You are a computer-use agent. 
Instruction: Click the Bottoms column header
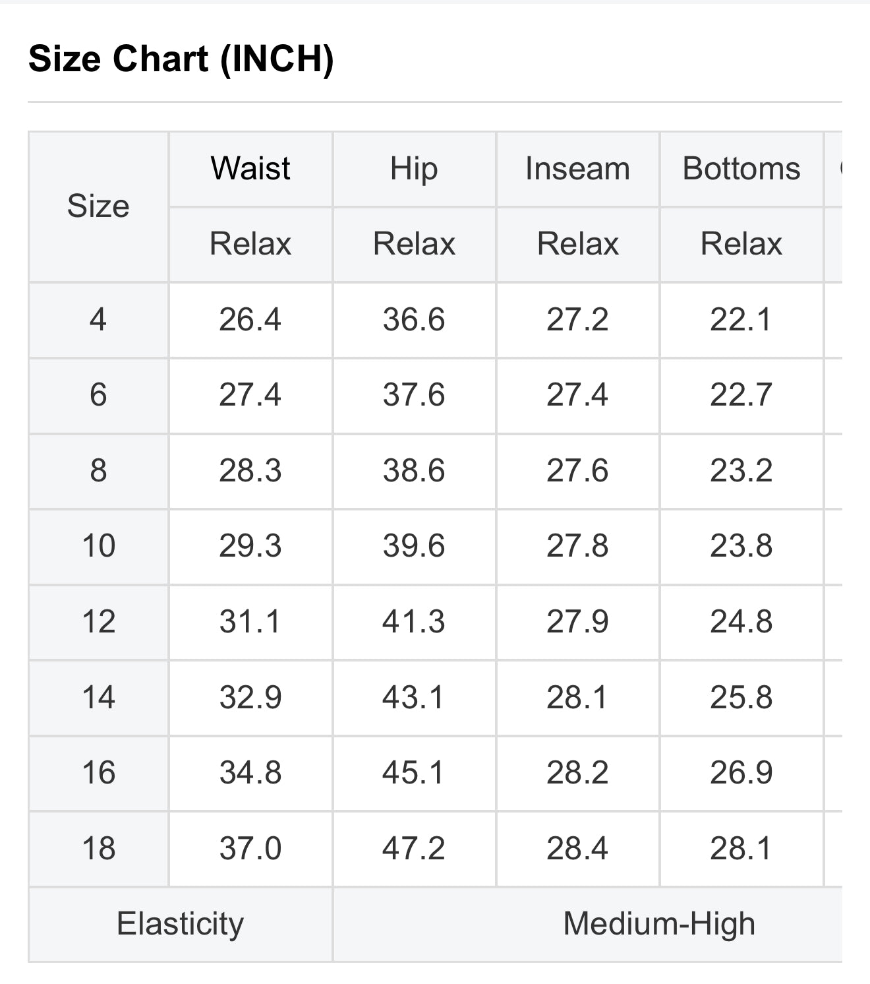741,168
